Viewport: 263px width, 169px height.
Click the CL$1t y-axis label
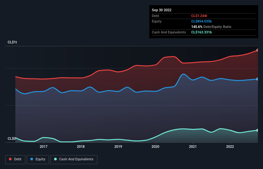12,42
